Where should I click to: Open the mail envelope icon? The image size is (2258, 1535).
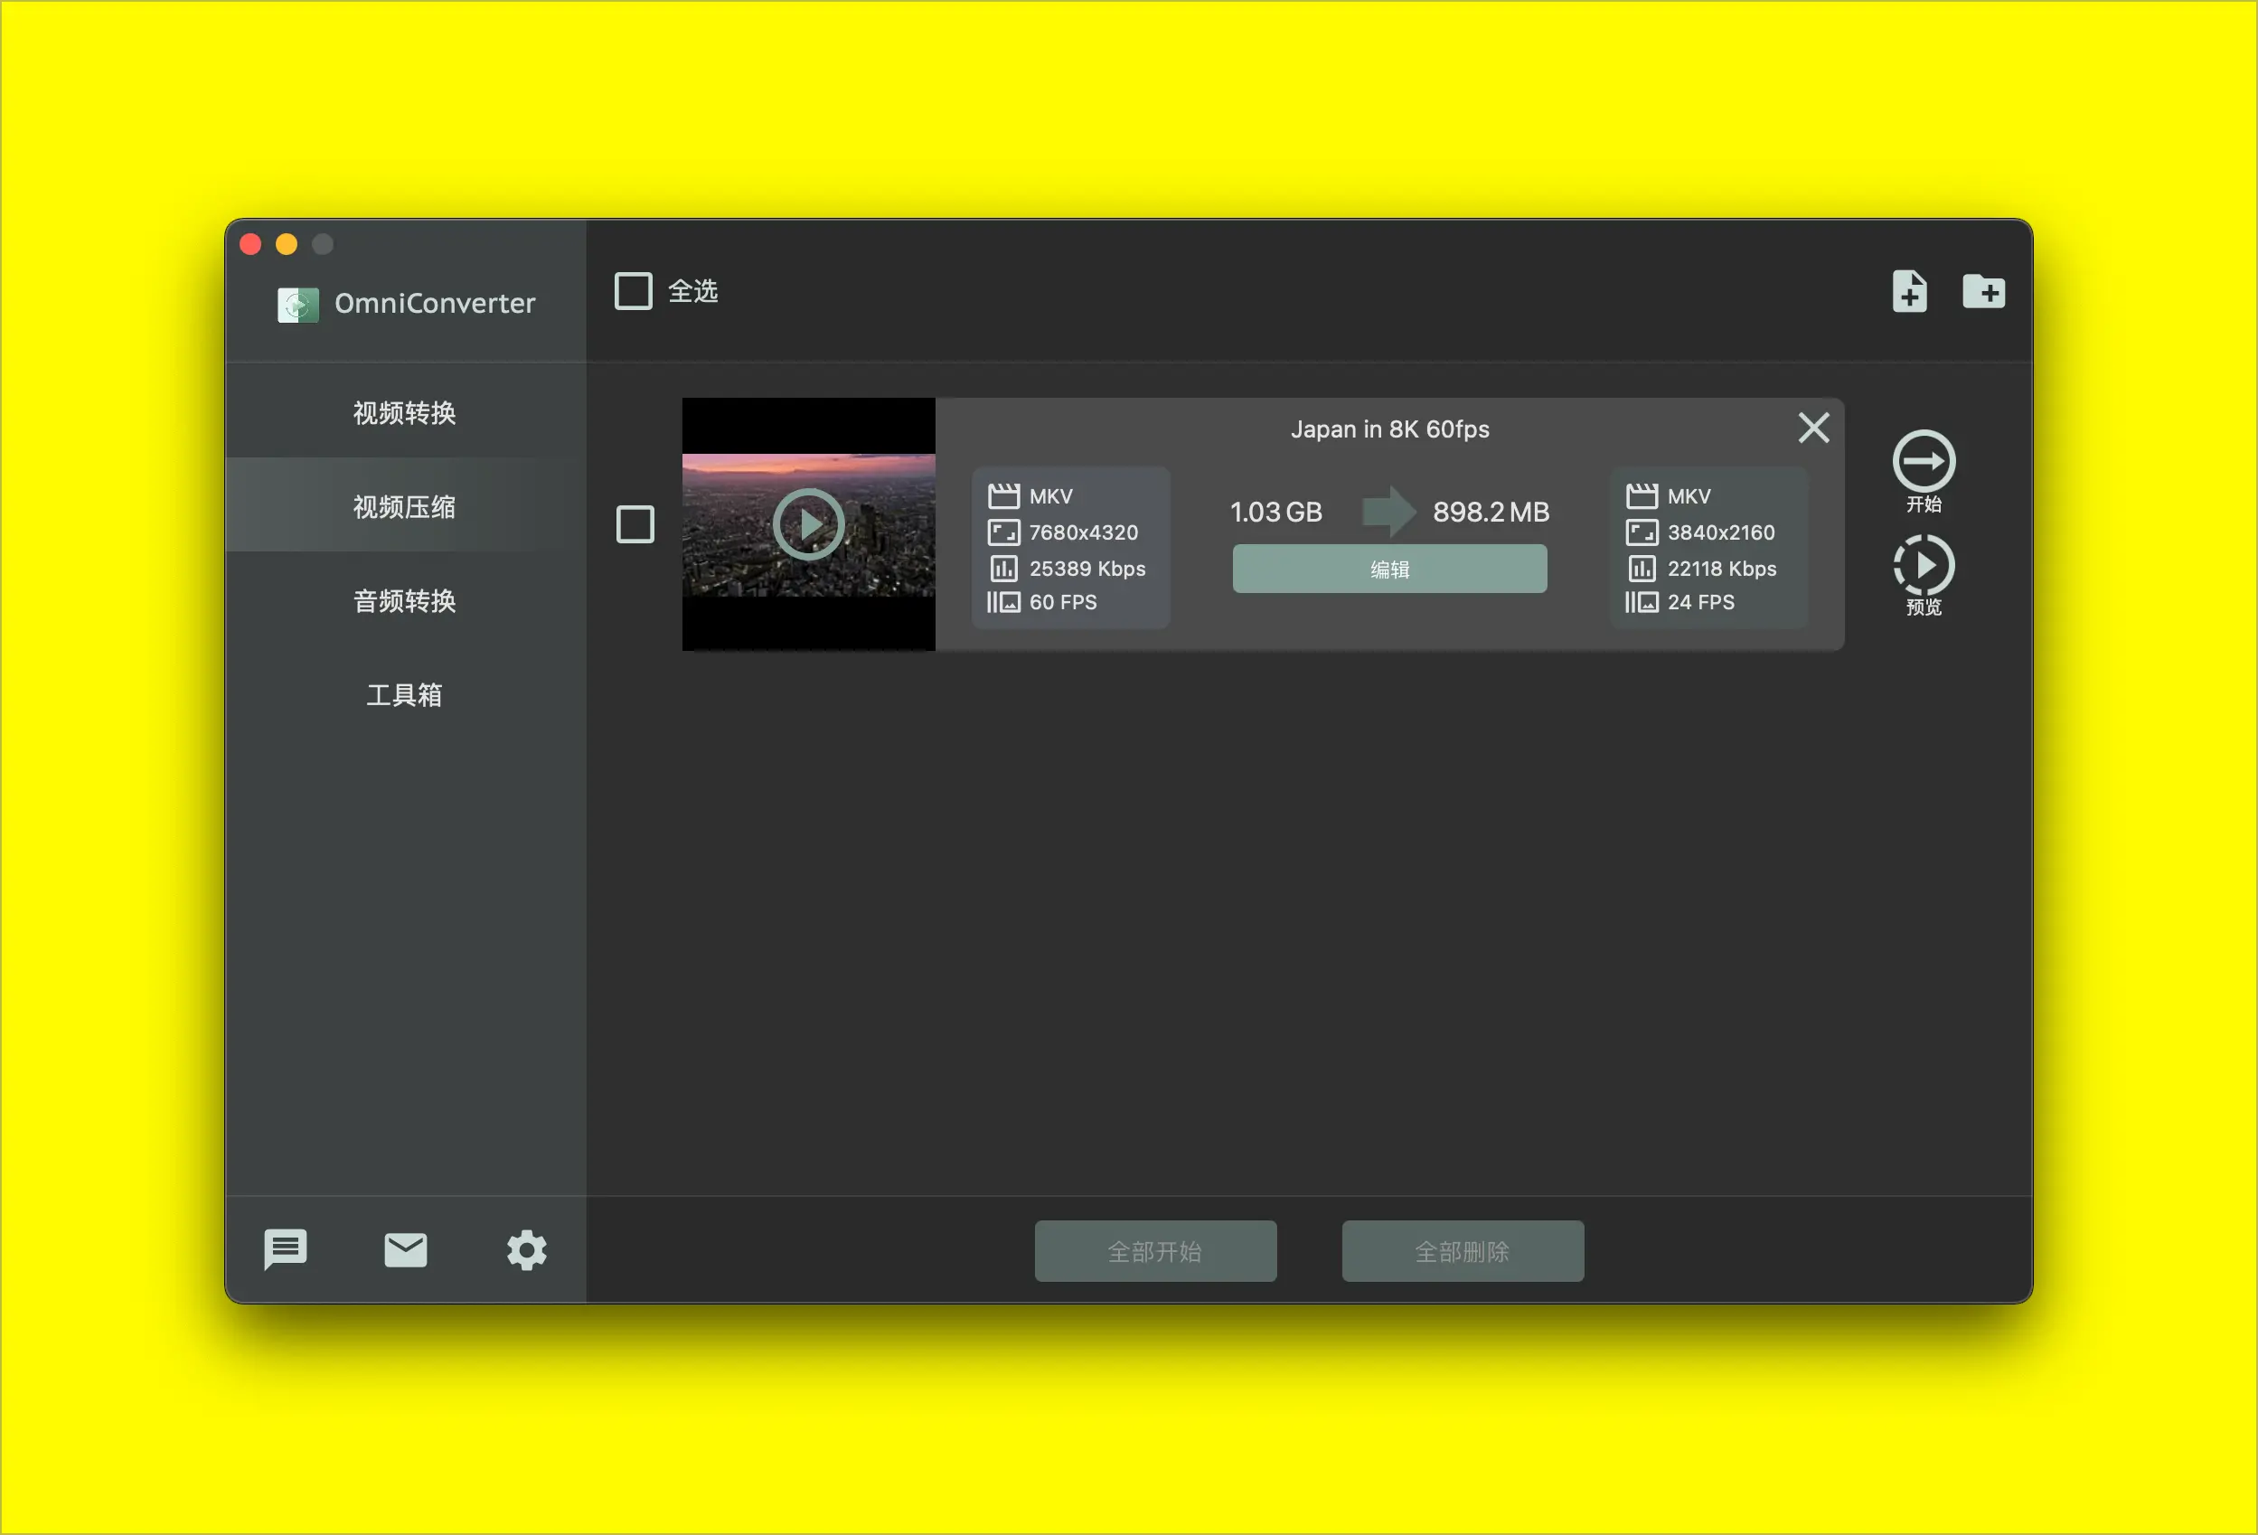[405, 1249]
